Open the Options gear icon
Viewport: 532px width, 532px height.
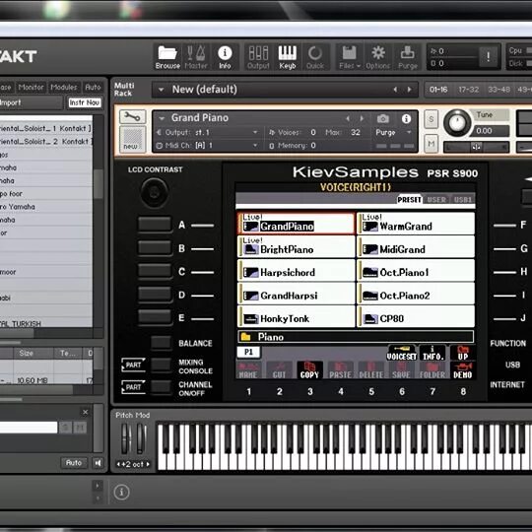(x=378, y=57)
